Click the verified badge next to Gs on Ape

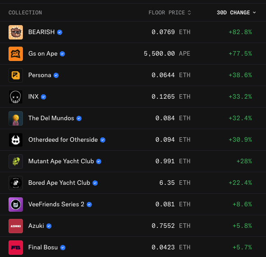pyautogui.click(x=62, y=54)
